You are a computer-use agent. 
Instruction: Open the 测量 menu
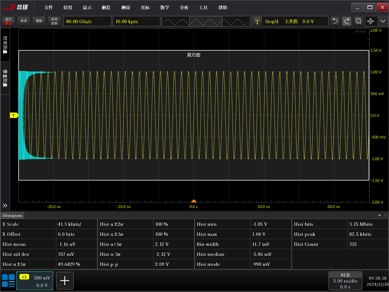click(126, 8)
